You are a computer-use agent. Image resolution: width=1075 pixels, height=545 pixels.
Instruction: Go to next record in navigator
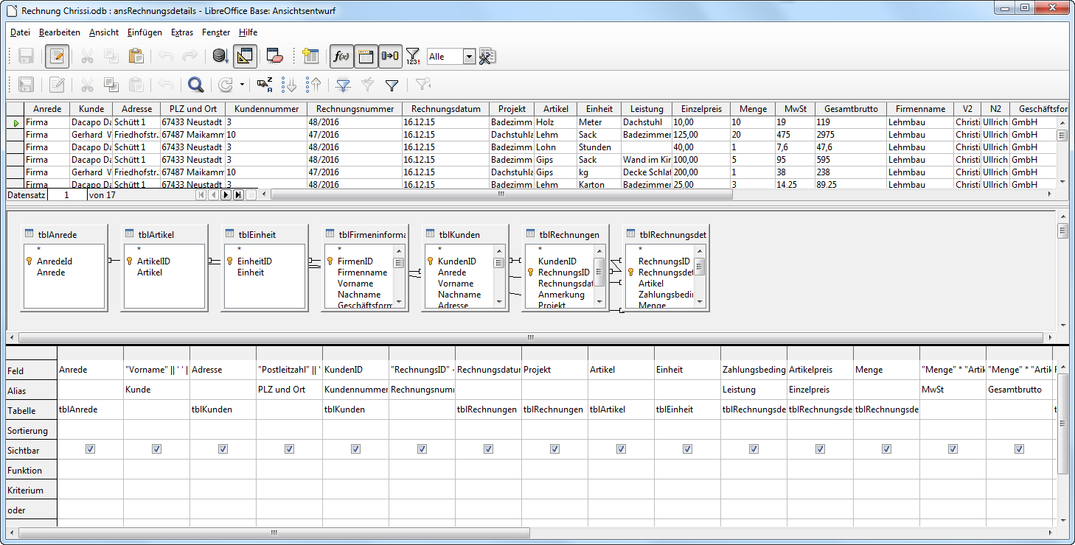226,195
